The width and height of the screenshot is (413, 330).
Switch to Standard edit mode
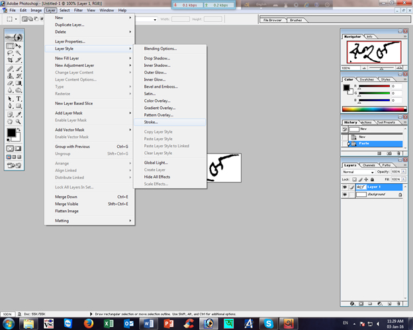[x=10, y=148]
